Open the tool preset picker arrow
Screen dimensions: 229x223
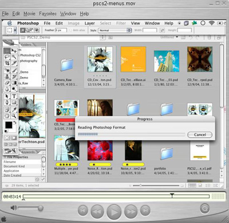[15, 30]
